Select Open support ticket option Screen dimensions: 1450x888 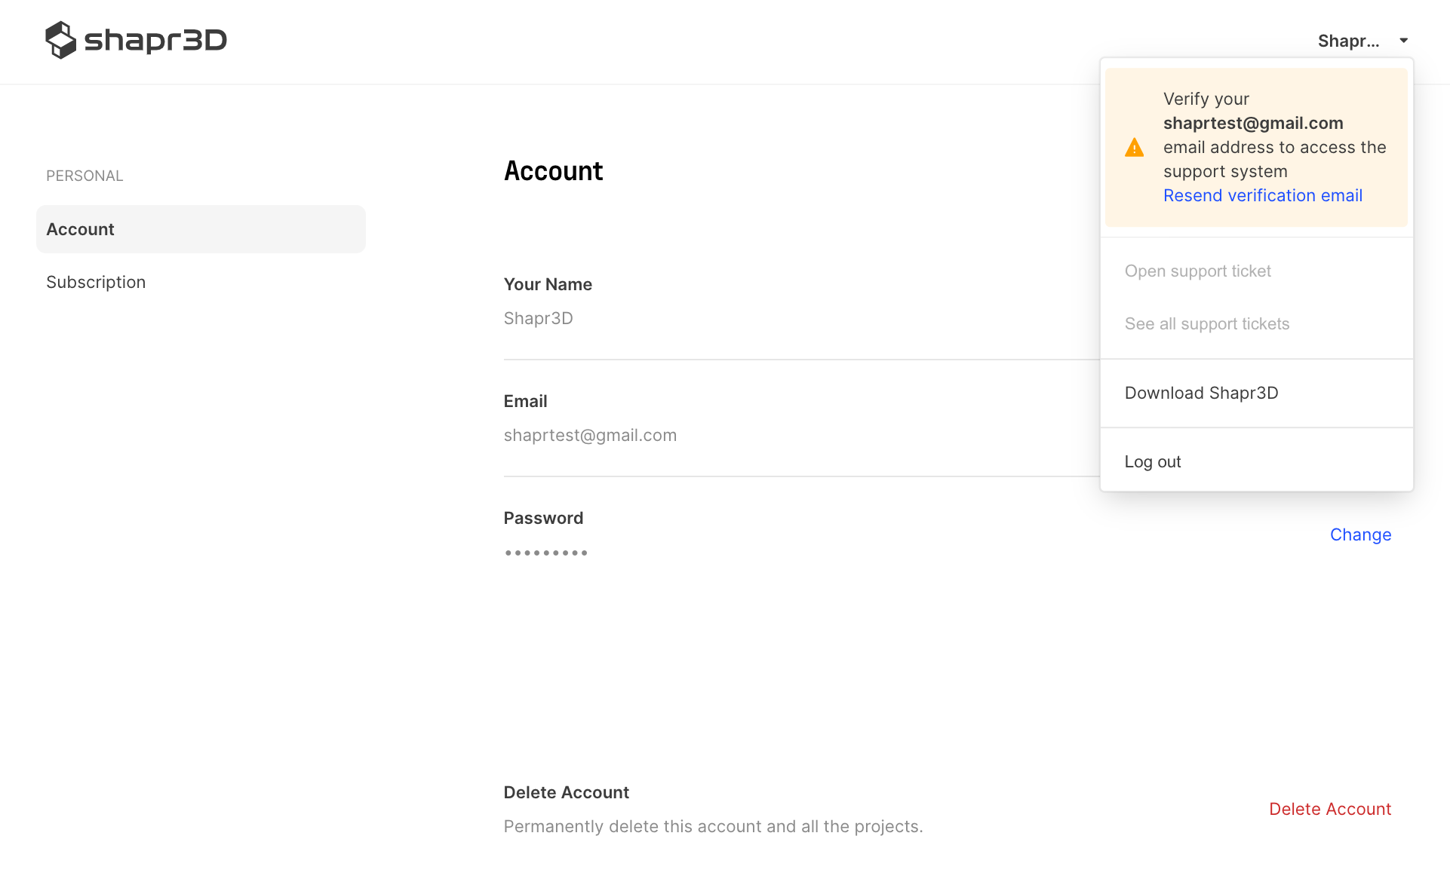pos(1200,271)
